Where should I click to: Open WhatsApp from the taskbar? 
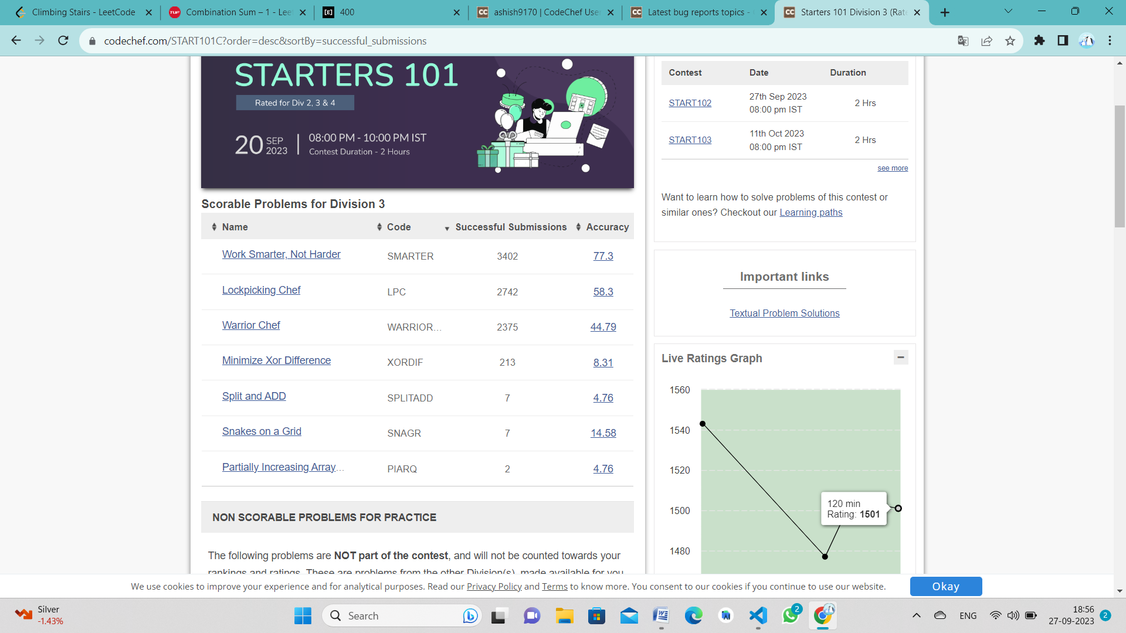click(790, 615)
